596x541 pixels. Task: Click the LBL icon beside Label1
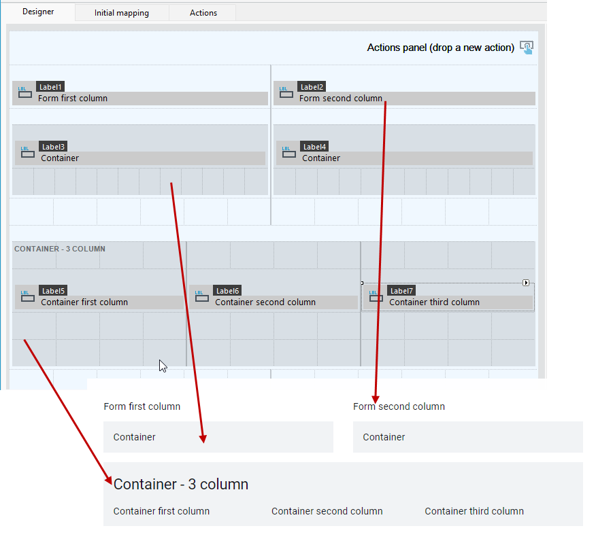(25, 92)
